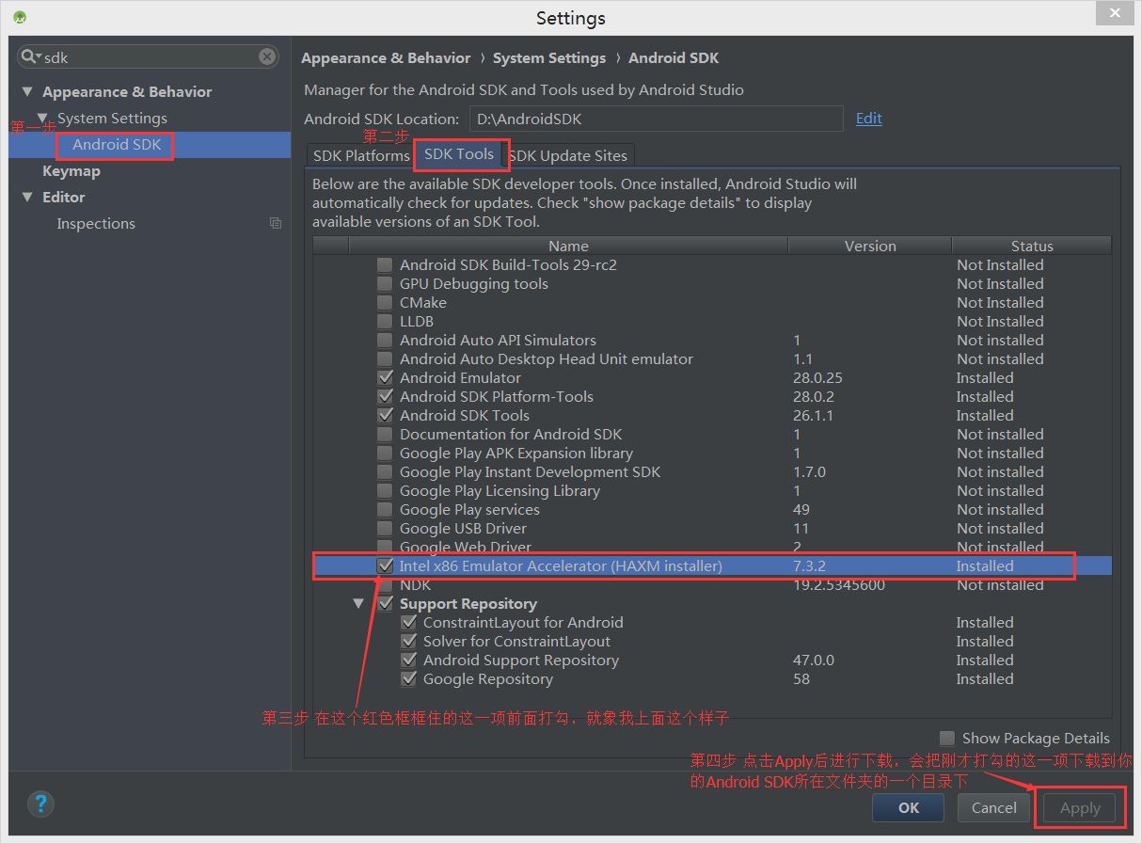This screenshot has width=1142, height=844.
Task: Check the NDK checkbox
Action: pos(385,585)
